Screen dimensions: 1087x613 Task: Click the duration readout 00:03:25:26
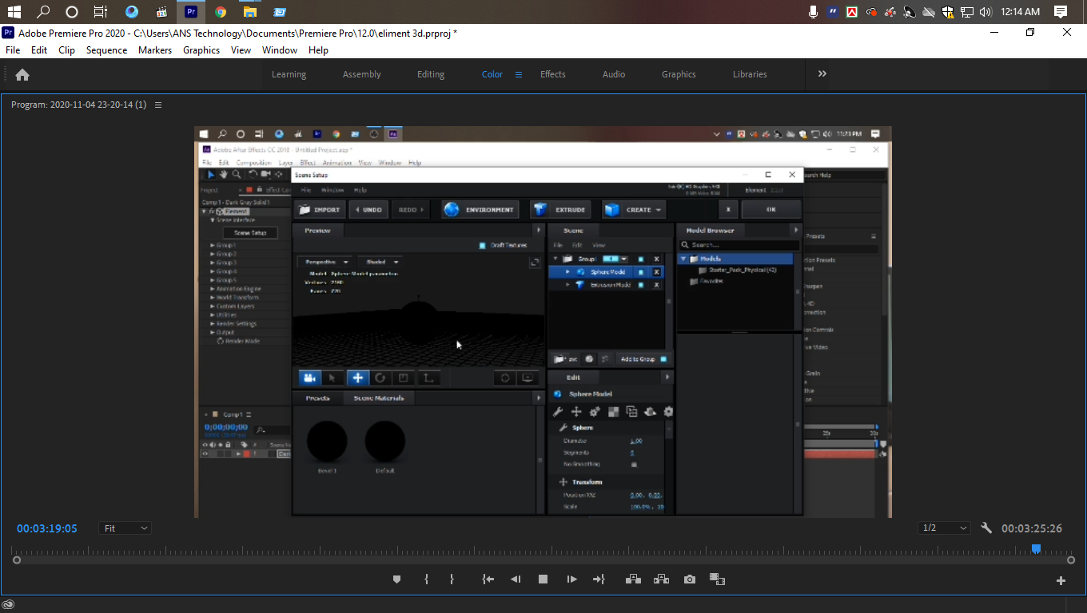click(x=1032, y=528)
